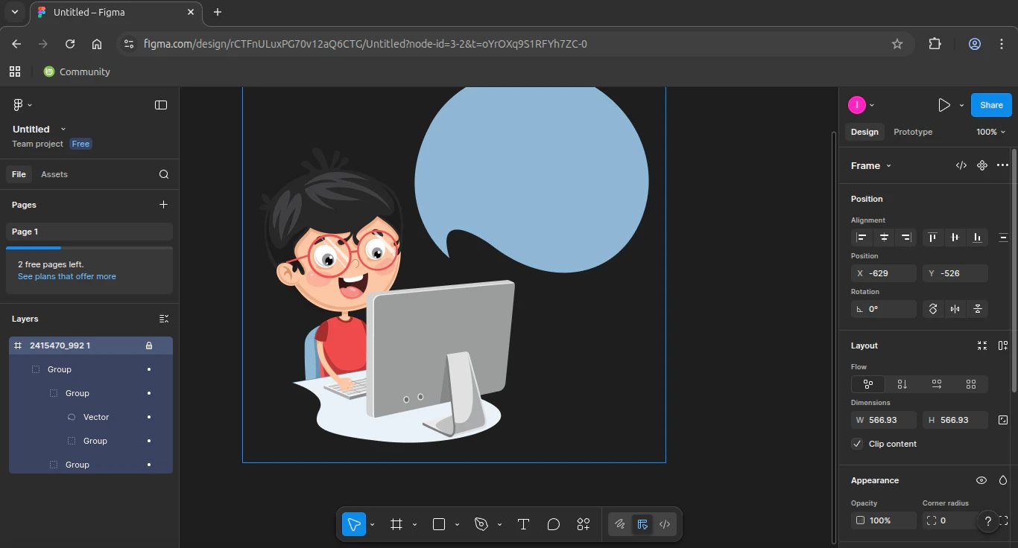Viewport: 1018px width, 548px height.
Task: Click the align top icon
Action: coord(932,238)
